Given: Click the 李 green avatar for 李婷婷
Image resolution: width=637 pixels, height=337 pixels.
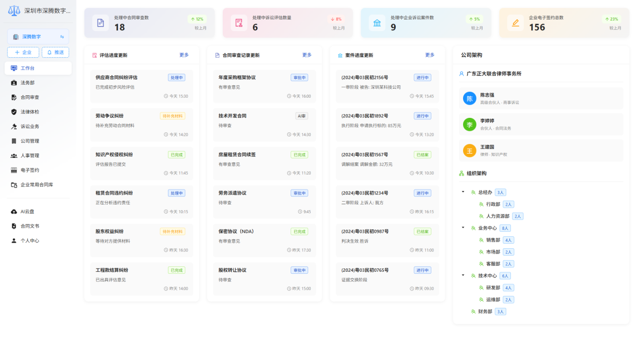Looking at the screenshot, I should (x=470, y=124).
